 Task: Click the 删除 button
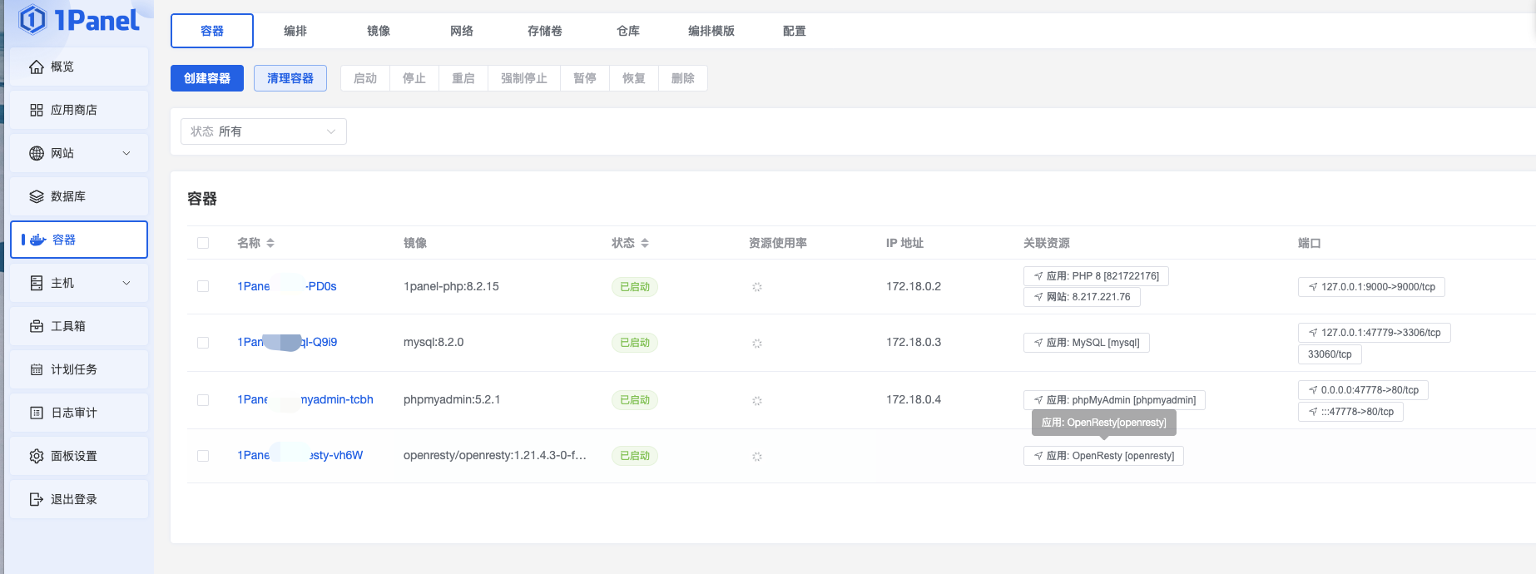[x=683, y=78]
